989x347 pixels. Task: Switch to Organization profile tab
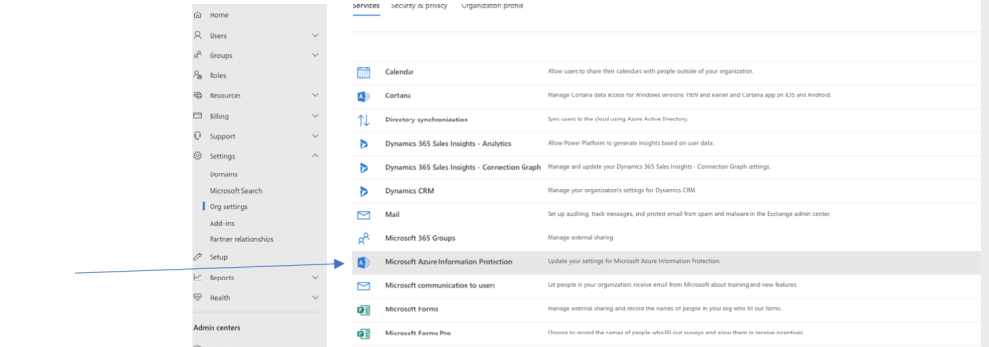click(492, 6)
